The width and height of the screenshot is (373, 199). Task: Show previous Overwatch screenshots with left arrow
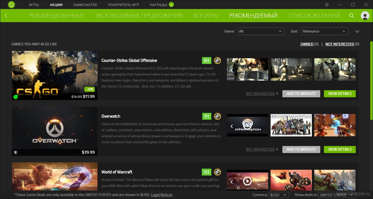(x=232, y=126)
